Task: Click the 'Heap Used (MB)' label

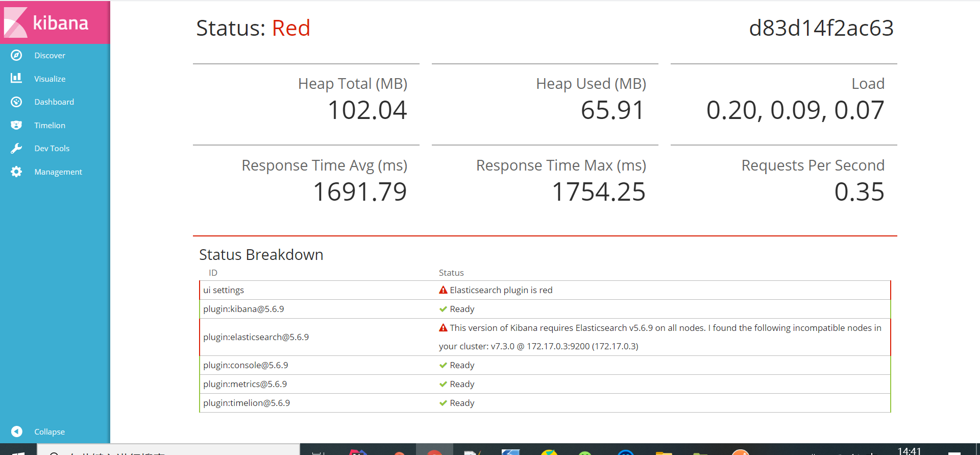Action: coord(591,84)
